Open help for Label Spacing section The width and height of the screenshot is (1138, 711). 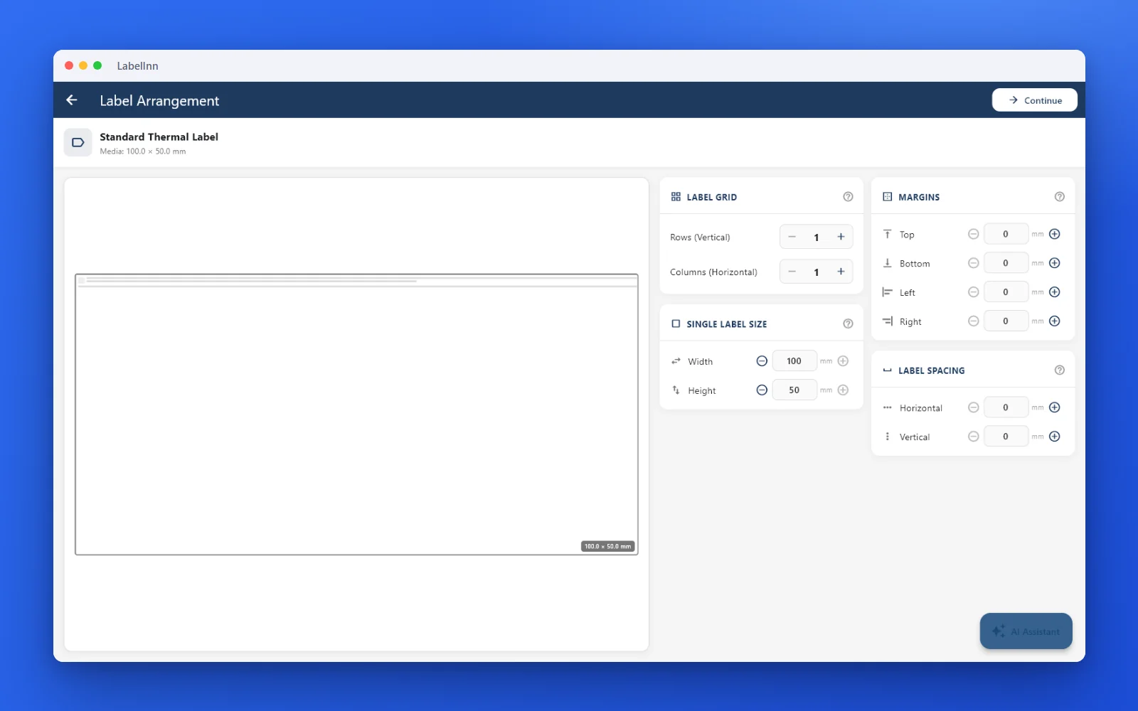1059,370
